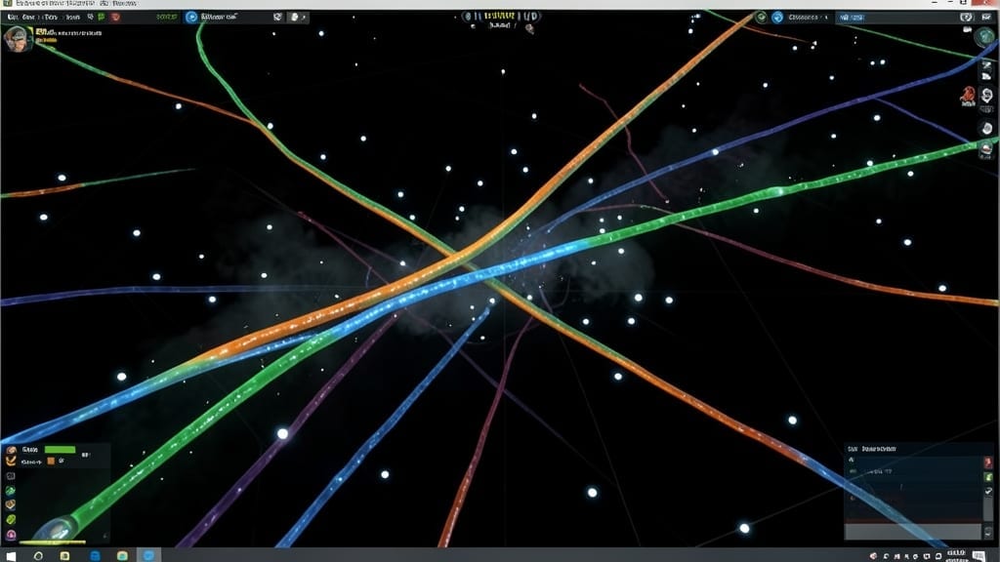Click the green square icon beside red shield
The image size is (1000, 562).
[102, 18]
